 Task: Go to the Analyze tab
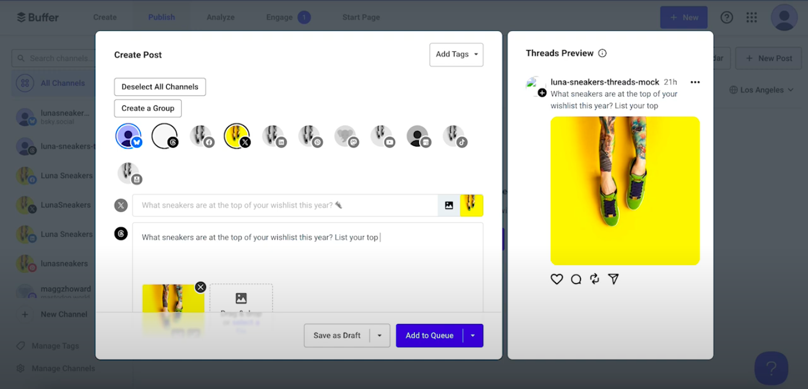coord(221,17)
